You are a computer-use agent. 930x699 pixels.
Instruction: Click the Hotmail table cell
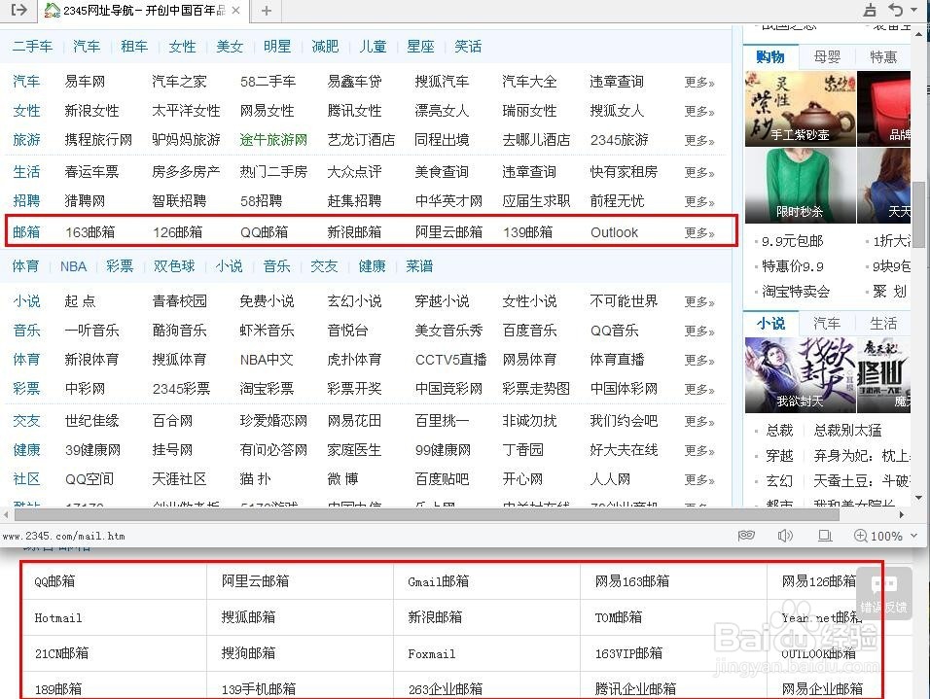[114, 617]
